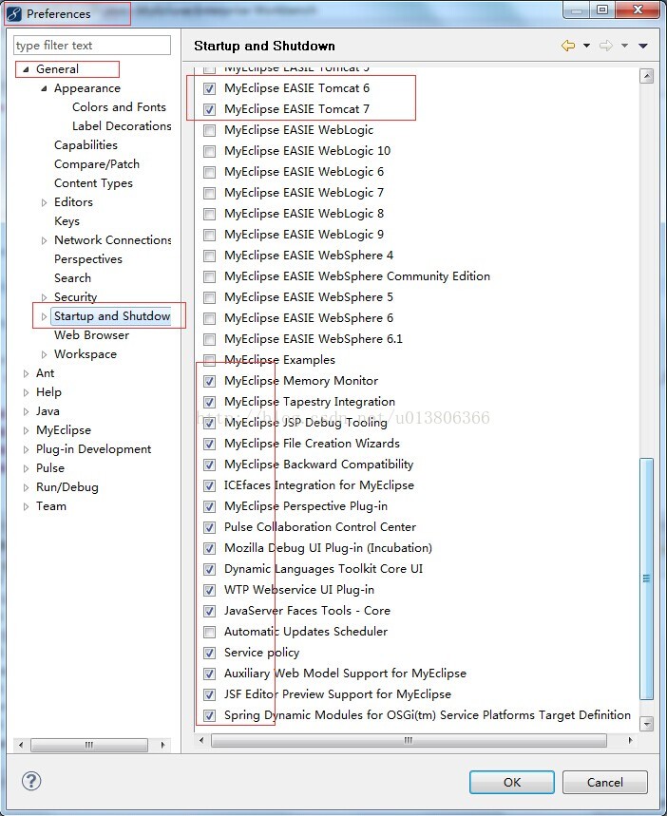Screen dimensions: 667x816
Task: Uncheck MyEclipse EASIE Tomcat 7
Action: coord(209,109)
